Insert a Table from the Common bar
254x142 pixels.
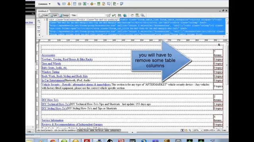[x=75, y=4]
